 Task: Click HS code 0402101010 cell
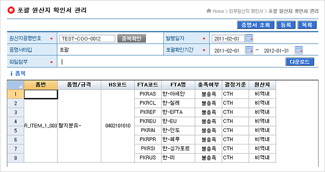(x=118, y=126)
